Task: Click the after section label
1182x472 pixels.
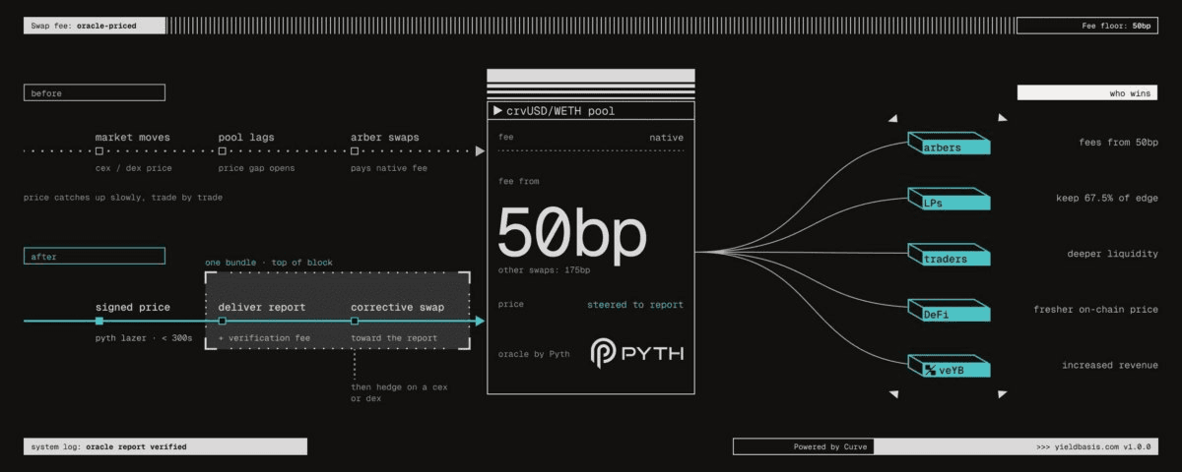Action: coord(95,257)
